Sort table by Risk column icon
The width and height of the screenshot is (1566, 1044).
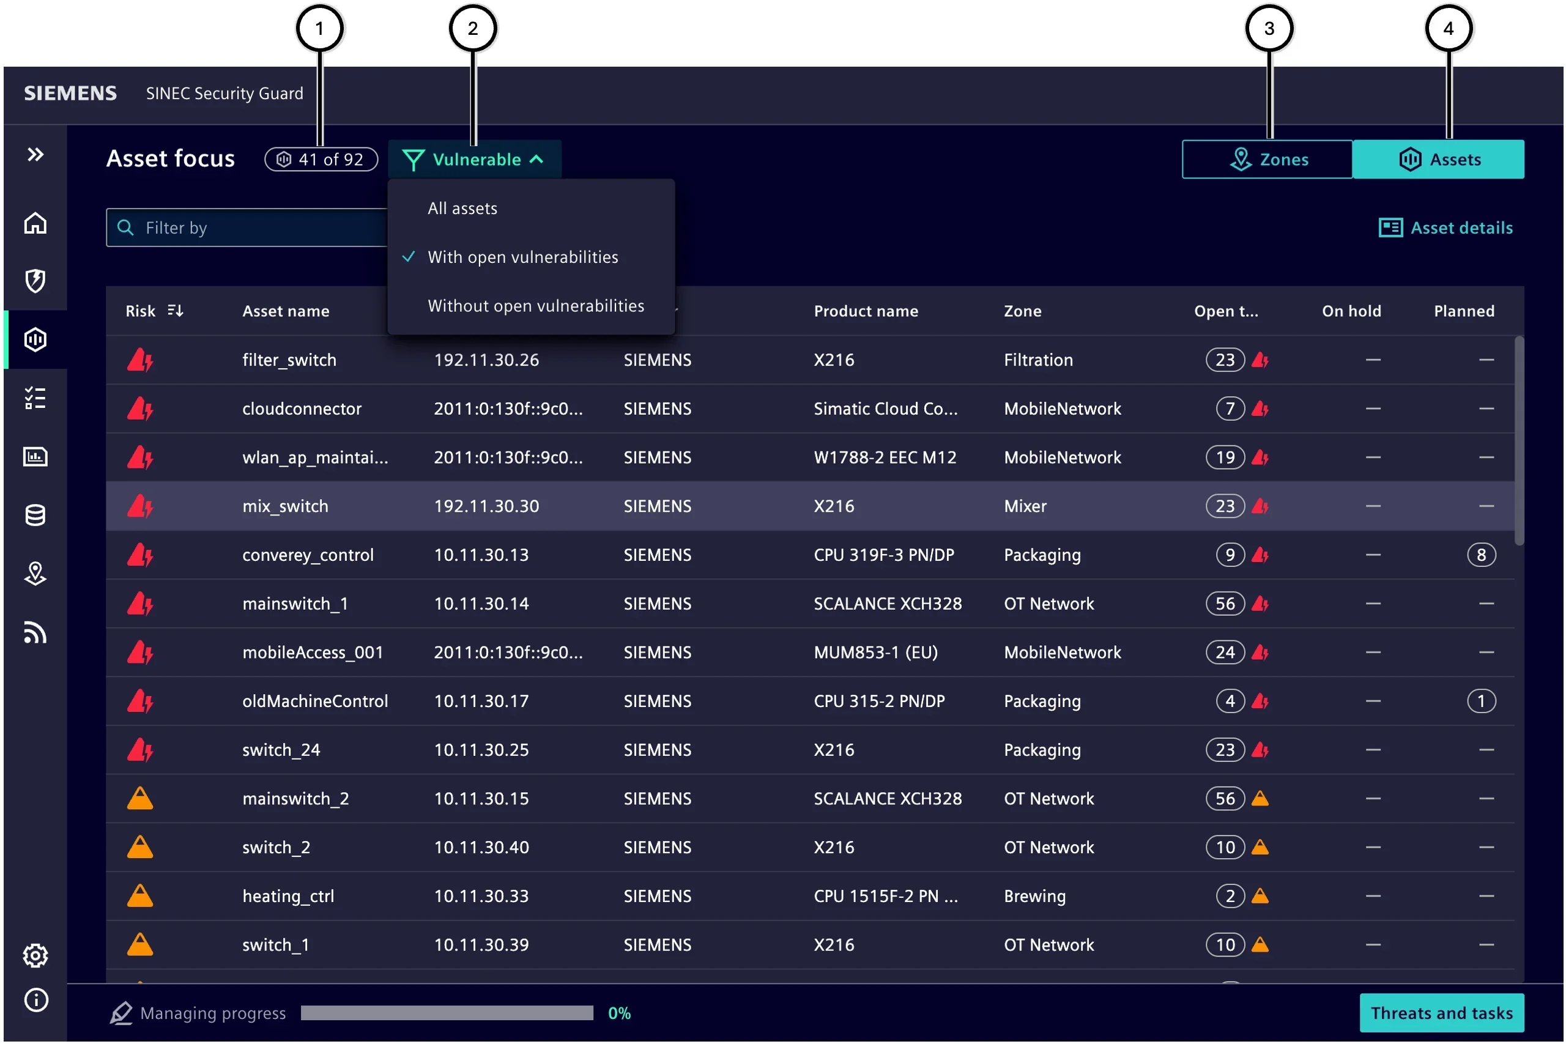(x=175, y=311)
